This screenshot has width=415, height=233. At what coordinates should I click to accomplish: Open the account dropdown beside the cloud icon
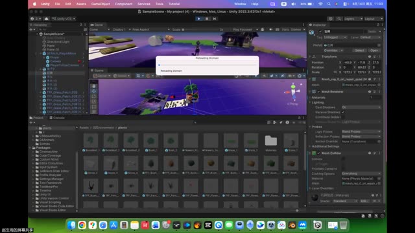coord(36,19)
